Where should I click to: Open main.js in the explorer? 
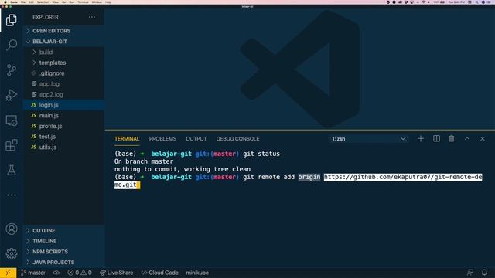64,115
